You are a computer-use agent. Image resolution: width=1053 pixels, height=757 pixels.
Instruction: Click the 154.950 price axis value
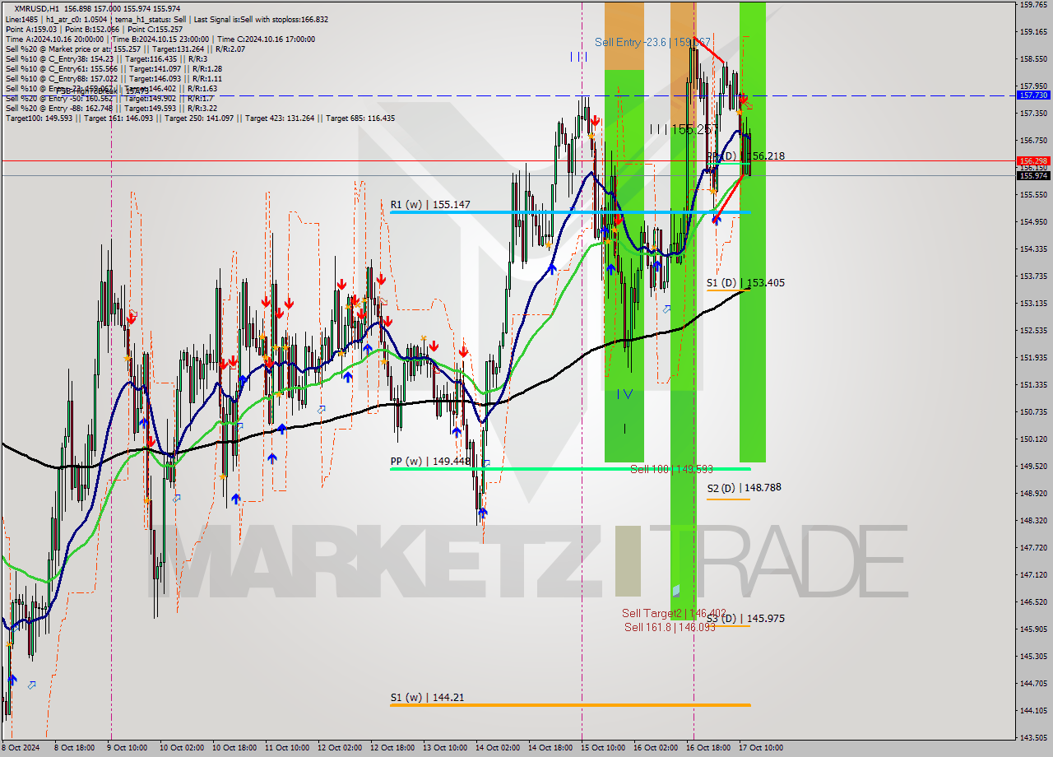pos(1034,221)
